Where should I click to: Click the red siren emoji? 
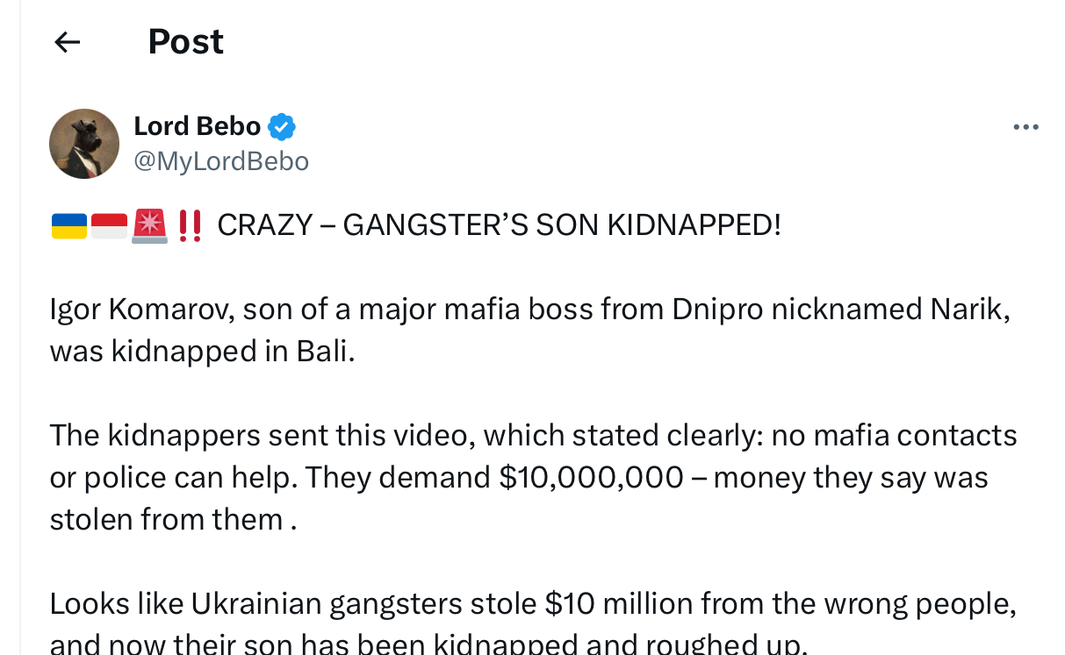[149, 226]
